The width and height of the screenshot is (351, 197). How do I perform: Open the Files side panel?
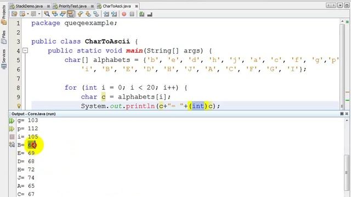point(4,37)
